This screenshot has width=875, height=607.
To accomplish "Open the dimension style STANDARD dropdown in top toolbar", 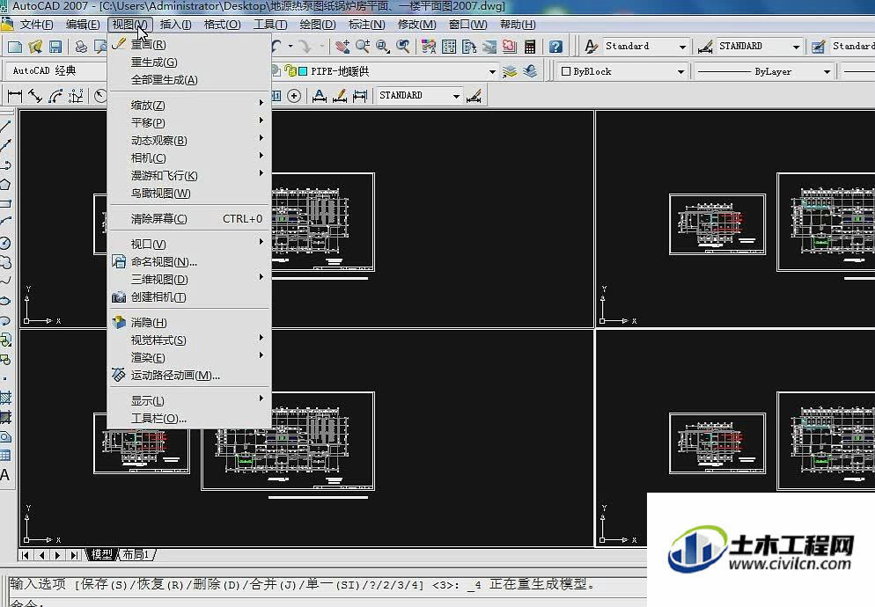I will point(797,47).
